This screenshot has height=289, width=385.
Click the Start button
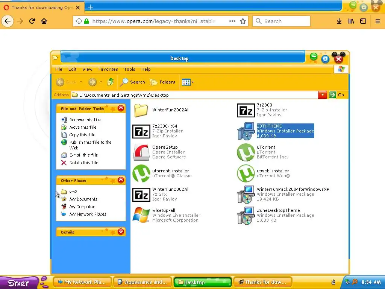[x=18, y=283]
